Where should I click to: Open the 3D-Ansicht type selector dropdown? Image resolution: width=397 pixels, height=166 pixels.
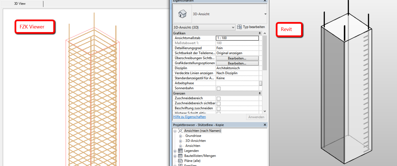click(x=233, y=27)
